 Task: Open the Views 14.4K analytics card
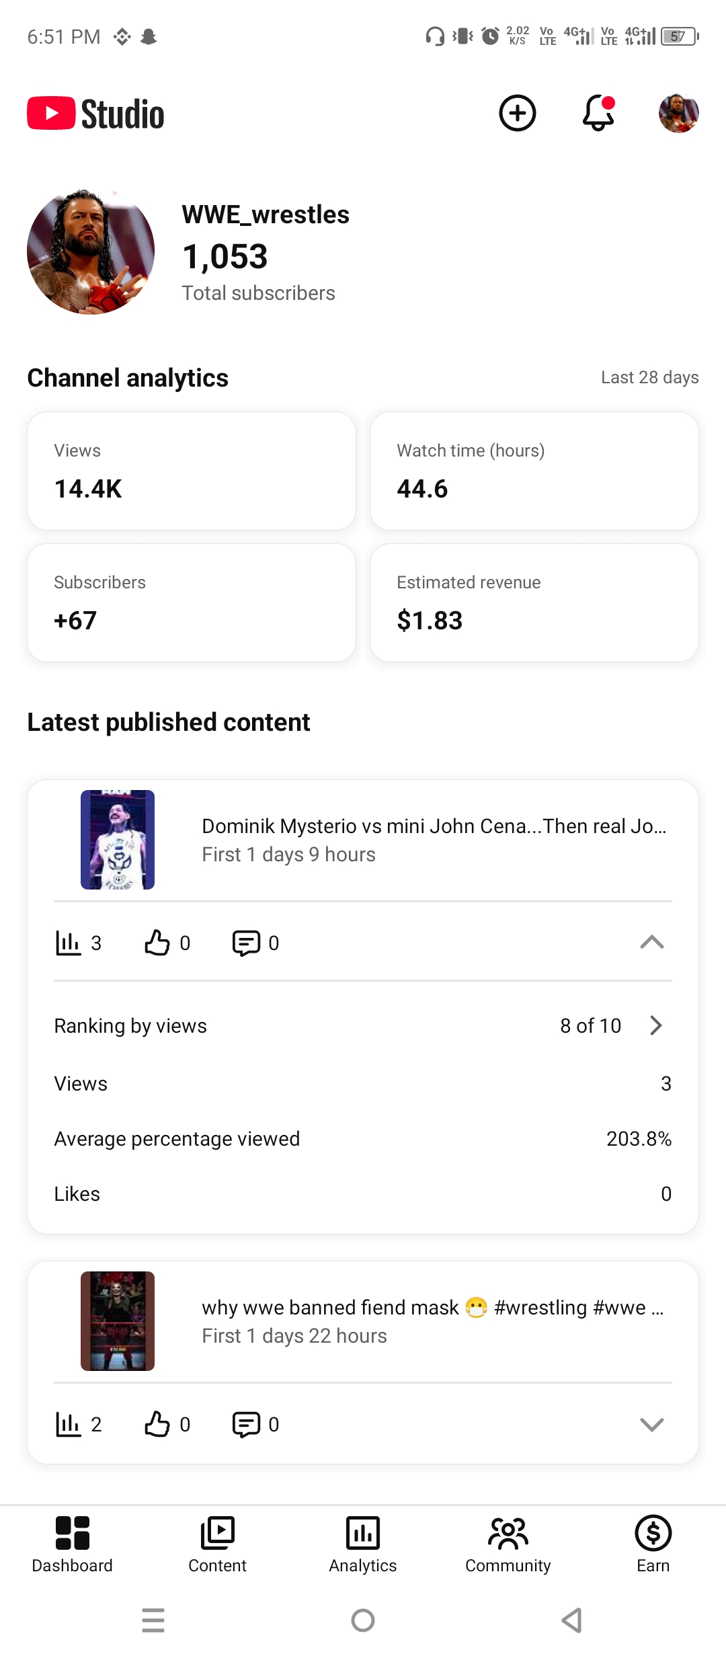click(x=192, y=471)
